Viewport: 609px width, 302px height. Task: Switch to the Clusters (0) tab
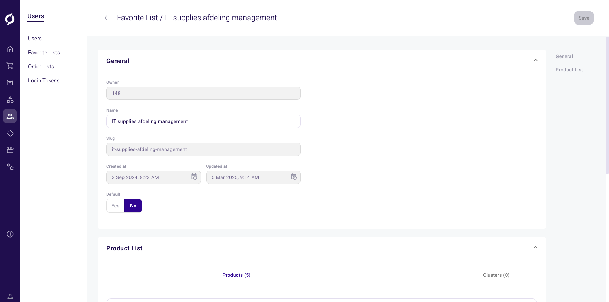pos(496,275)
